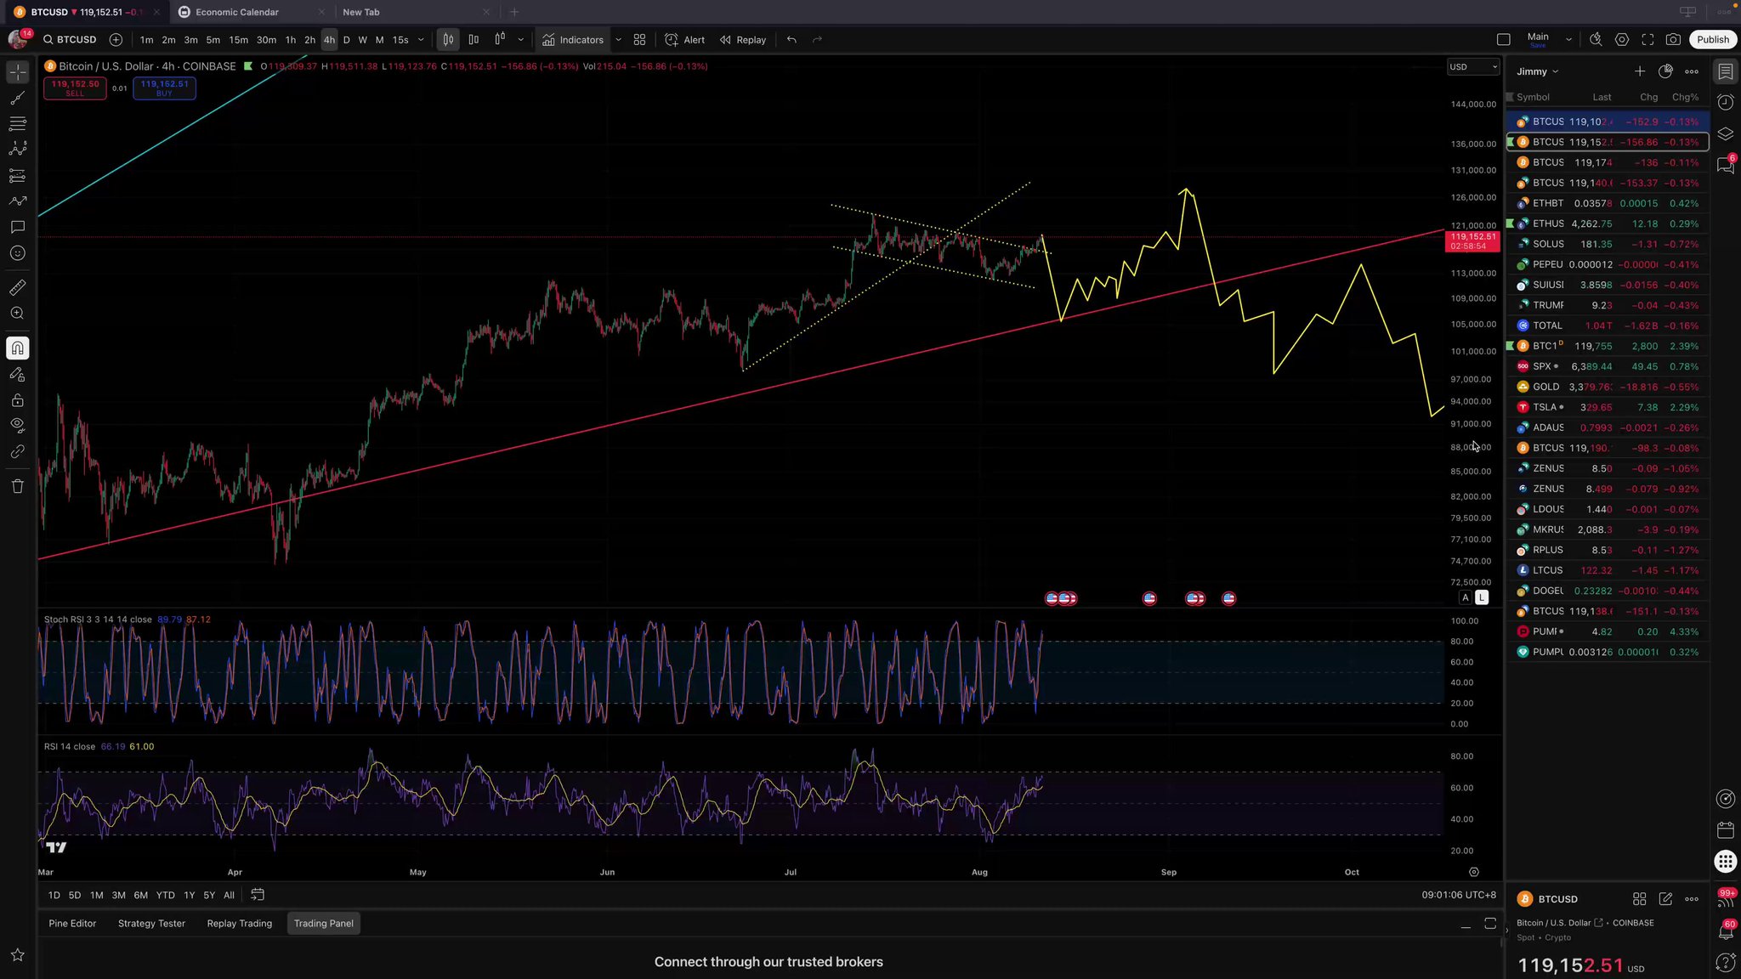This screenshot has width=1741, height=979.
Task: Open chart settings hexagon icon
Action: pos(1622,40)
